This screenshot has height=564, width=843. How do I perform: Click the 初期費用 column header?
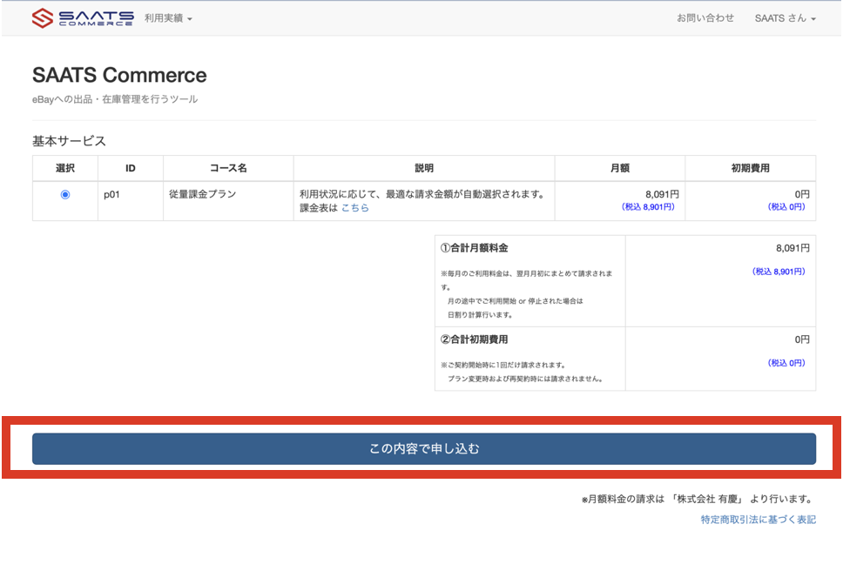coord(751,168)
